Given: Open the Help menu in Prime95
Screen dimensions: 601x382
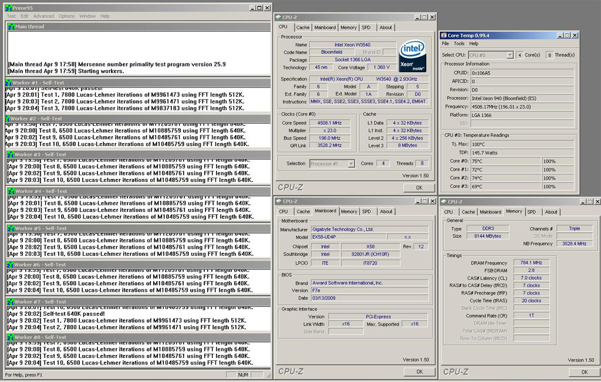Looking at the screenshot, I should pyautogui.click(x=105, y=16).
